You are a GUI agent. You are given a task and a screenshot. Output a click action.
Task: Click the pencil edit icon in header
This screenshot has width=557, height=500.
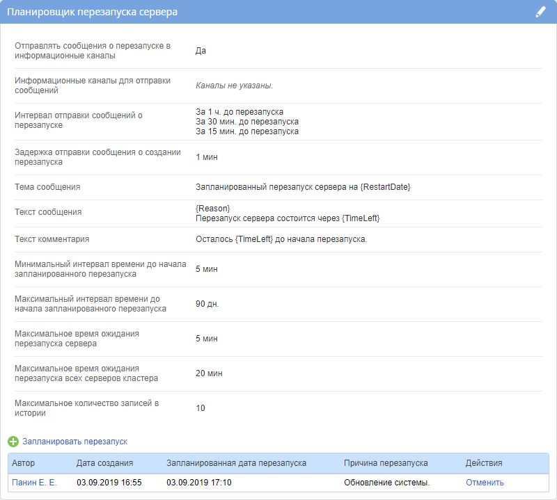[540, 12]
